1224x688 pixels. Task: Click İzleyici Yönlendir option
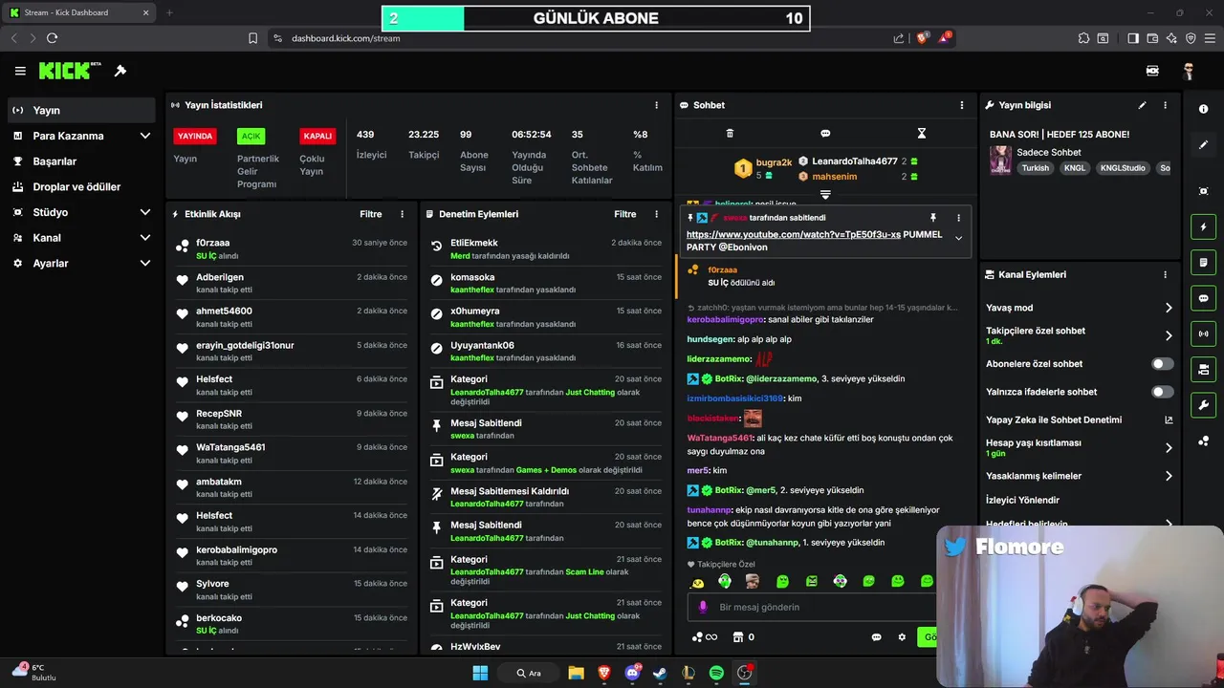1023,500
